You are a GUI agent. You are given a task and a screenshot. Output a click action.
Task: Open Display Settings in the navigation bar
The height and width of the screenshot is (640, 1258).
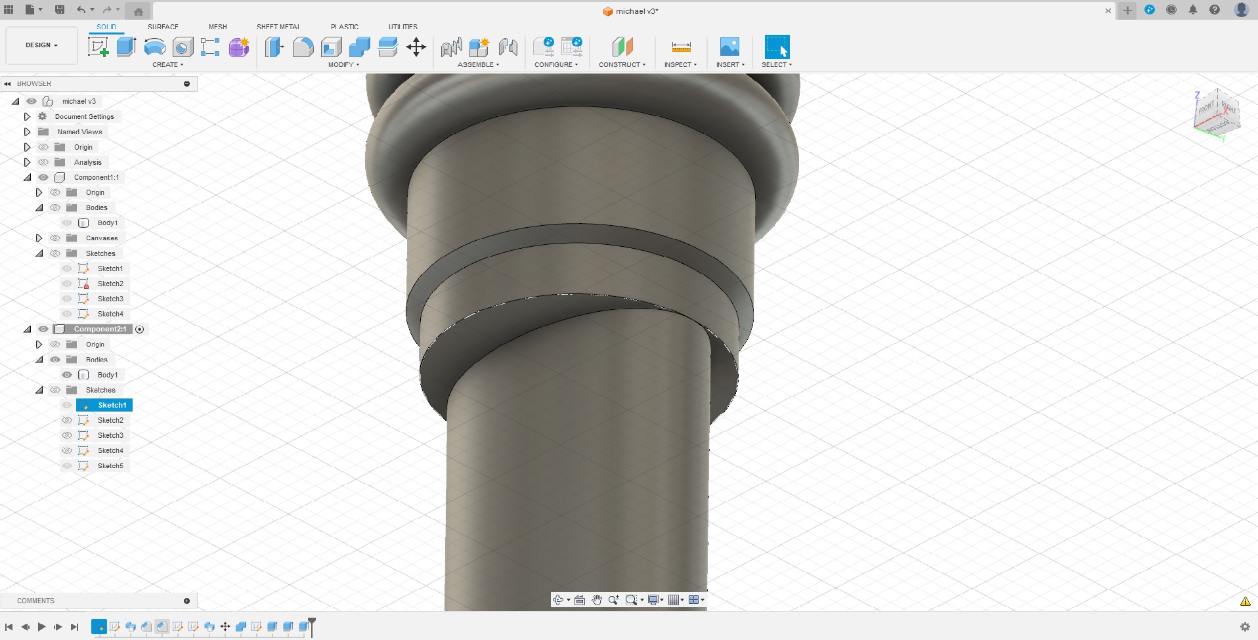654,599
